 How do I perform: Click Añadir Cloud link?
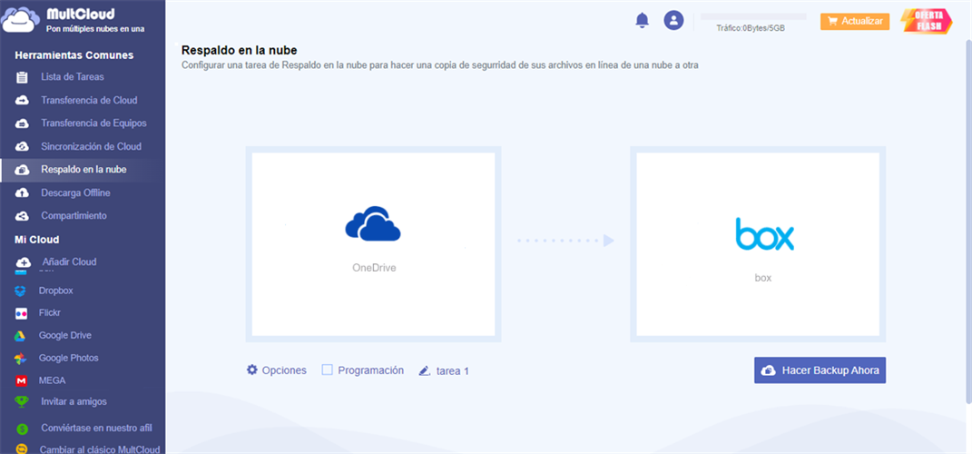click(69, 262)
